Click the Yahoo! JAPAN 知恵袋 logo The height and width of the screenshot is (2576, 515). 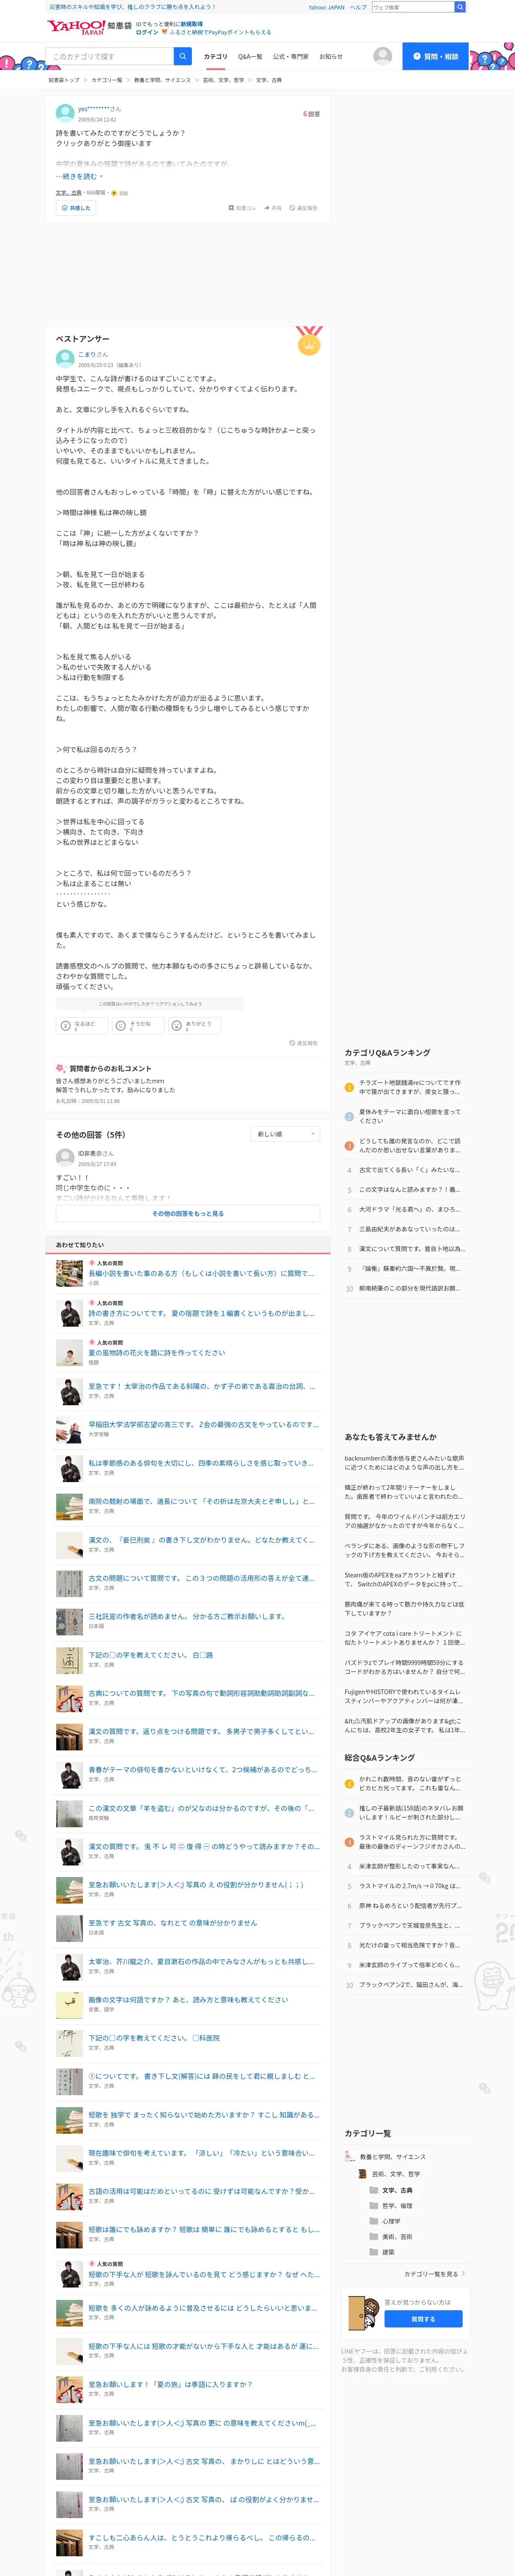89,27
